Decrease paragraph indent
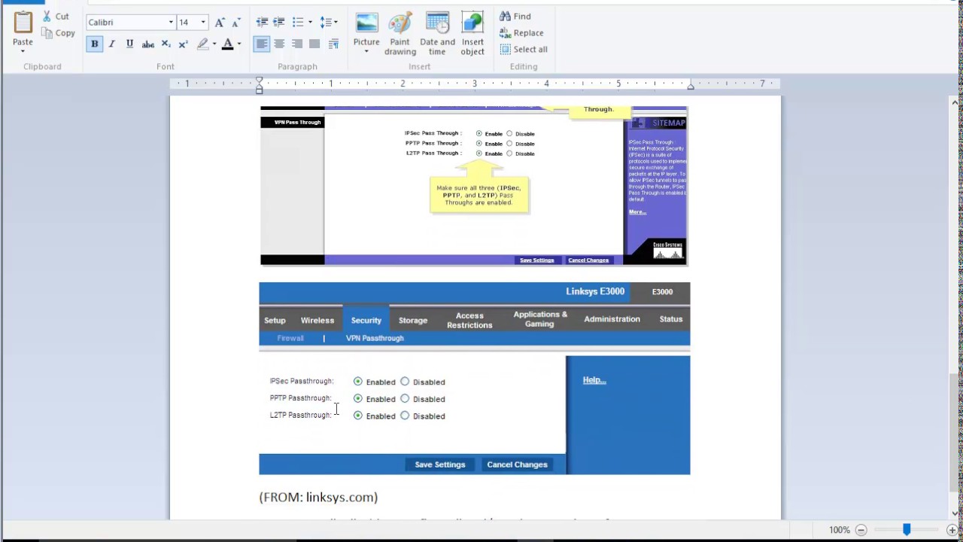The image size is (963, 542). [262, 23]
